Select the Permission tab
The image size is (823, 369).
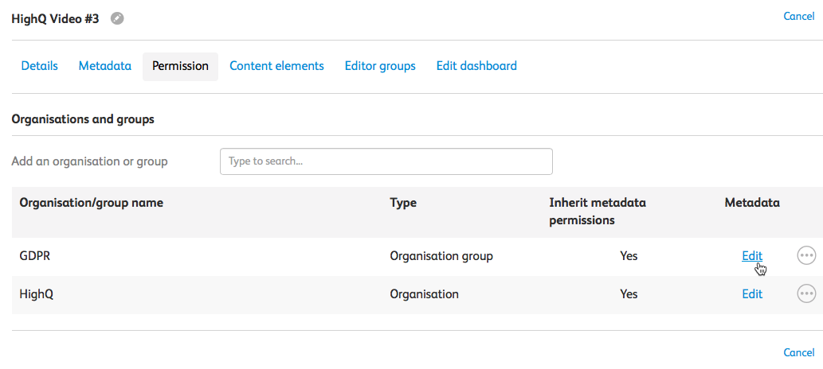pos(180,66)
